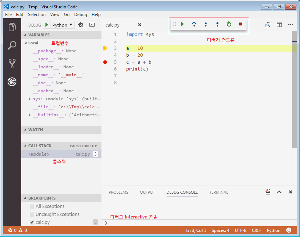Expand the __builtins__ variable
The height and width of the screenshot is (237, 300).
(x=30, y=115)
